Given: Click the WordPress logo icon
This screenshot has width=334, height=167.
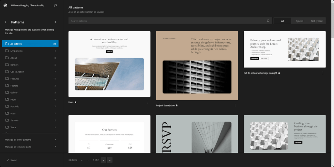Looking at the screenshot, I should [x=5, y=6].
